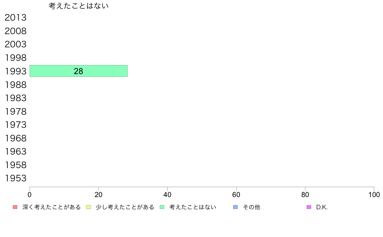Select the D.K. legend label
The image size is (383, 237).
click(322, 207)
